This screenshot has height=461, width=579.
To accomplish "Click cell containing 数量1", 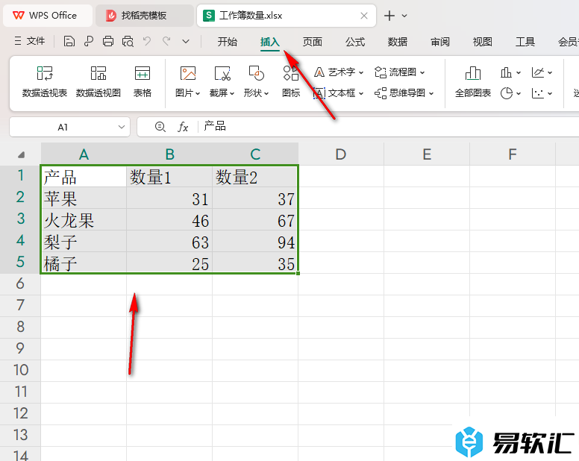I will [x=169, y=177].
